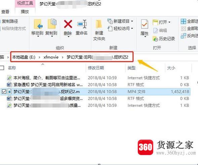Viewport: 198px width, 165px height.
Task: Switch to the View (查看) tab
Action: pyautogui.click(x=5, y=12)
